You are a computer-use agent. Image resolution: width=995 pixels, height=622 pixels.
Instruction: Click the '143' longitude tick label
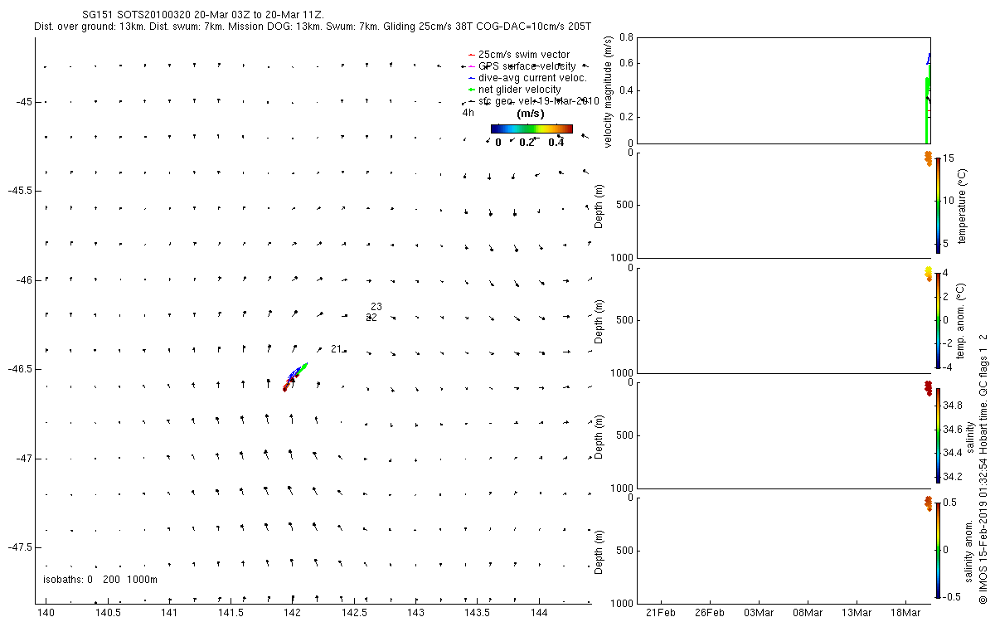(415, 612)
